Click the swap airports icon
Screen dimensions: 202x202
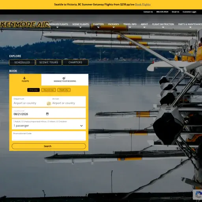(49, 104)
